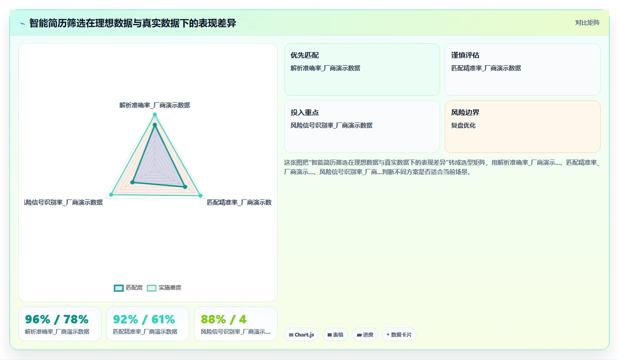Click the 数据卡片 tag
This screenshot has height=360, width=619.
399,335
